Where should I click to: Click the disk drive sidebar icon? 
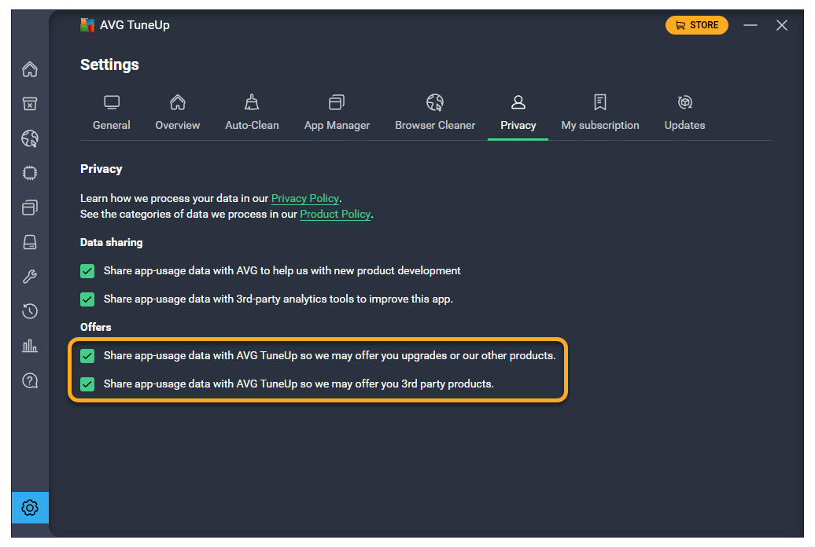[30, 243]
